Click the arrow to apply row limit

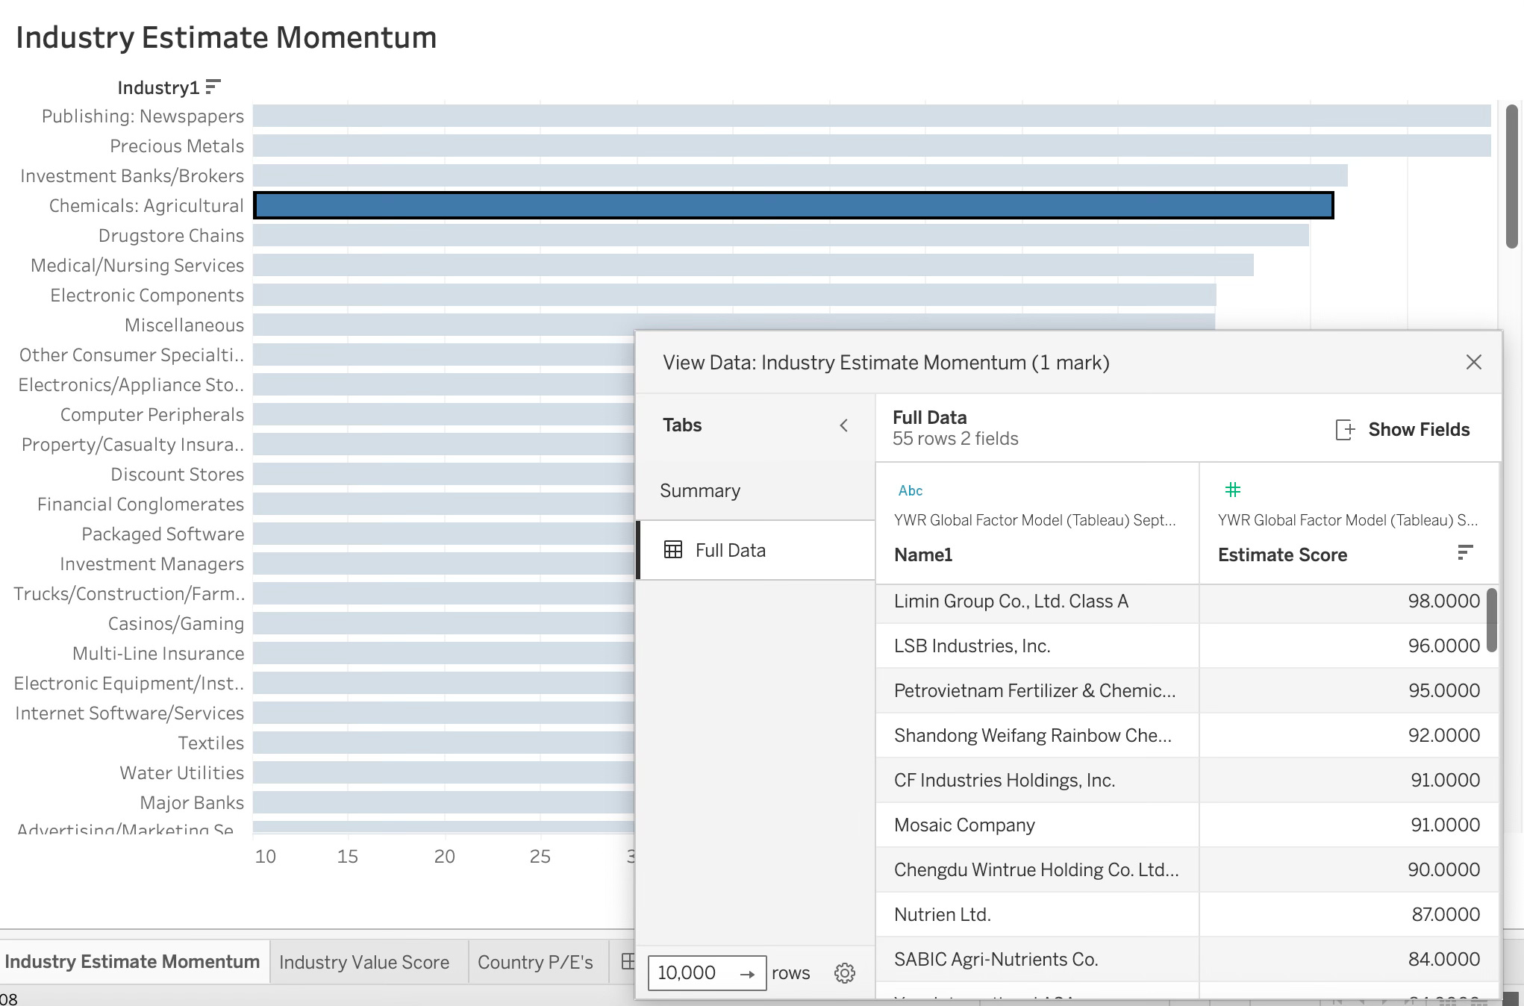point(747,974)
